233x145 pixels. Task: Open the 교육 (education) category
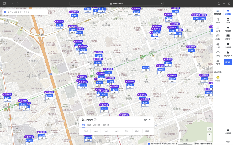(x=218, y=54)
